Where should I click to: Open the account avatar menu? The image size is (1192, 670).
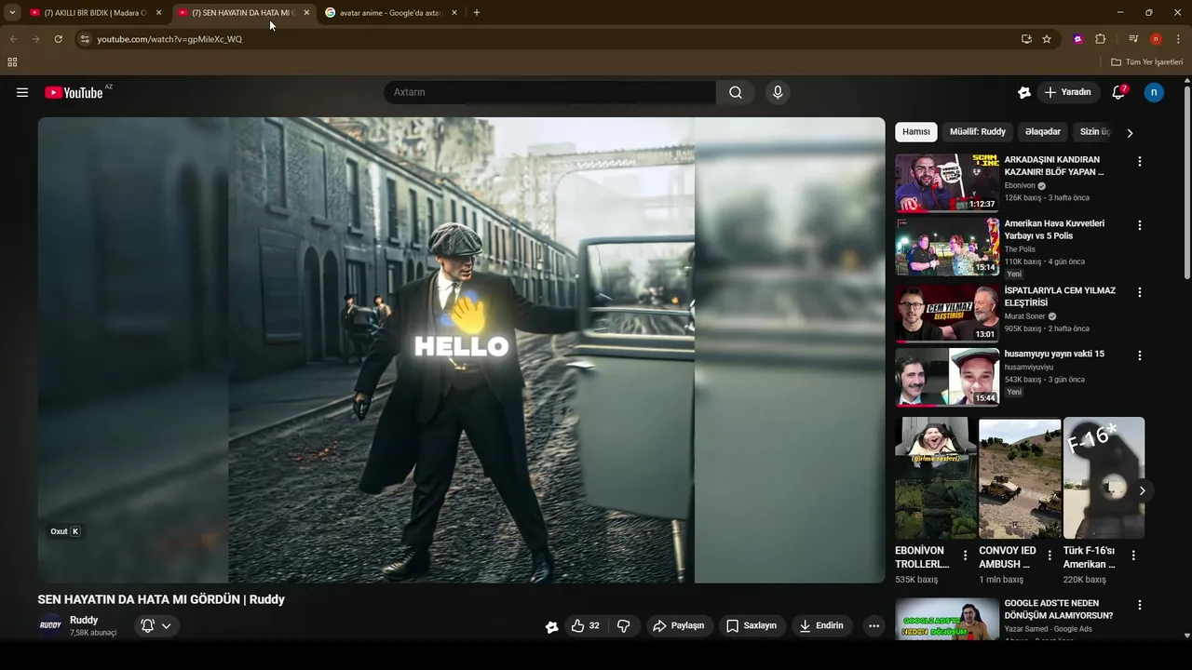pyautogui.click(x=1154, y=92)
